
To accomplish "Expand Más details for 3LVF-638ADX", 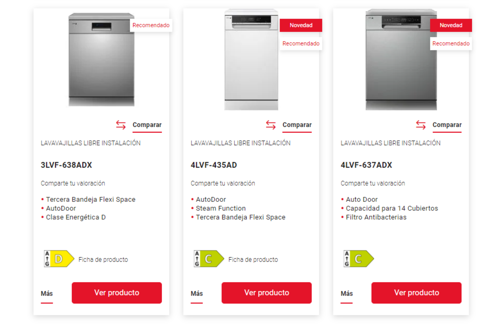I will pos(47,294).
